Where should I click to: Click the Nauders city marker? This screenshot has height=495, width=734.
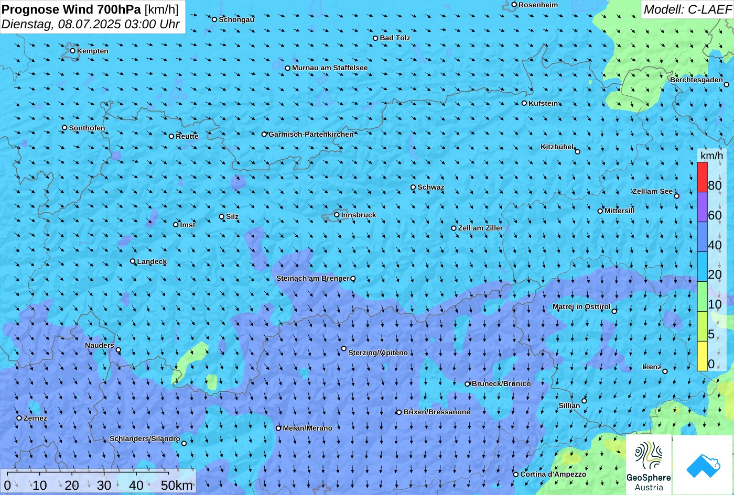118,350
